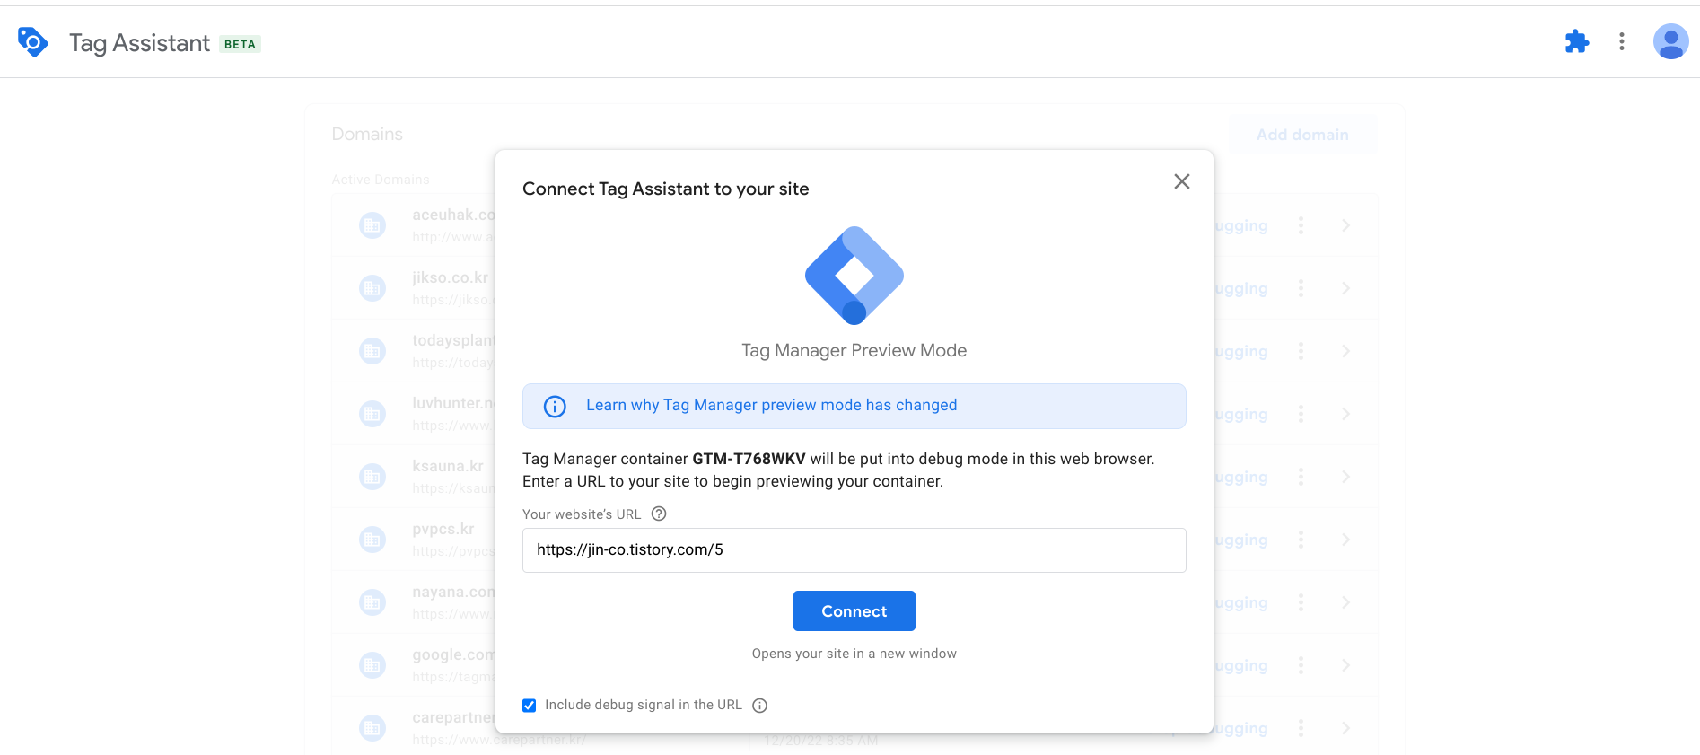
Task: Open more options for google.com row
Action: tap(1301, 665)
